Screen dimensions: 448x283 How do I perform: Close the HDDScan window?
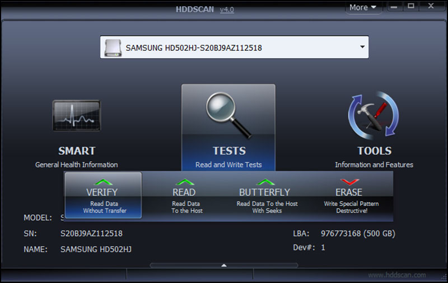pyautogui.click(x=431, y=6)
